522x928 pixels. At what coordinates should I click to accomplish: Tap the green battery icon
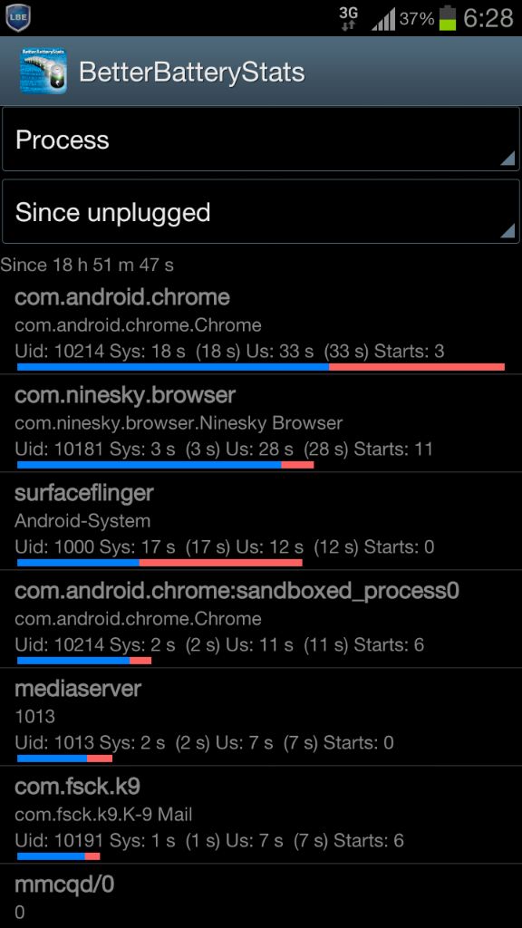[x=448, y=18]
